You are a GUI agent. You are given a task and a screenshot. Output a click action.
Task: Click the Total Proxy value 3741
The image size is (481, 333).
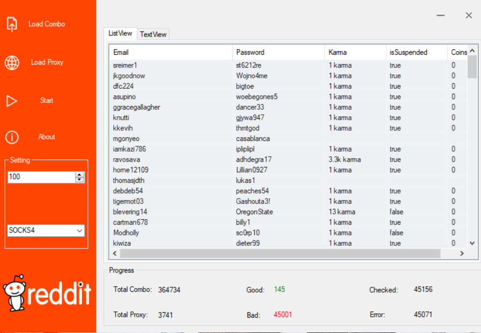tap(165, 315)
